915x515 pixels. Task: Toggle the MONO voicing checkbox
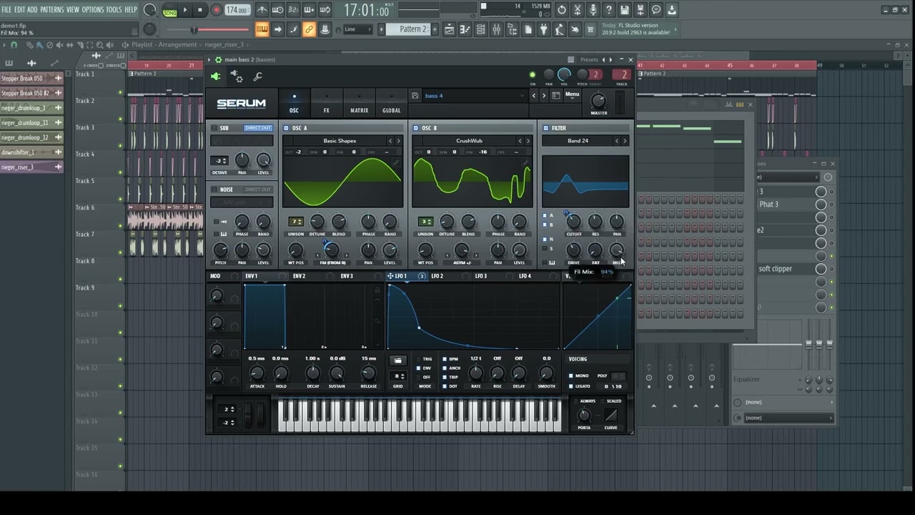coord(570,376)
